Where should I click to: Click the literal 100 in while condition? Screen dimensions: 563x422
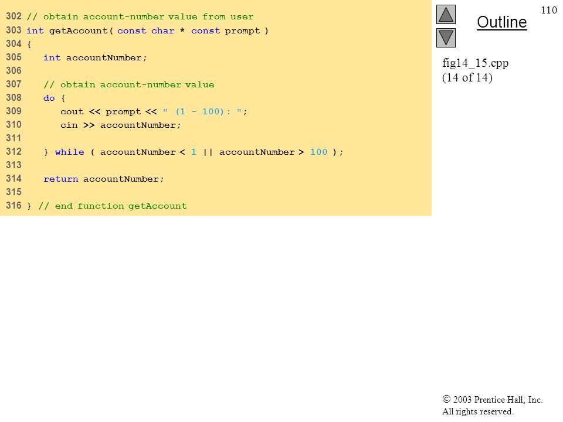point(319,152)
